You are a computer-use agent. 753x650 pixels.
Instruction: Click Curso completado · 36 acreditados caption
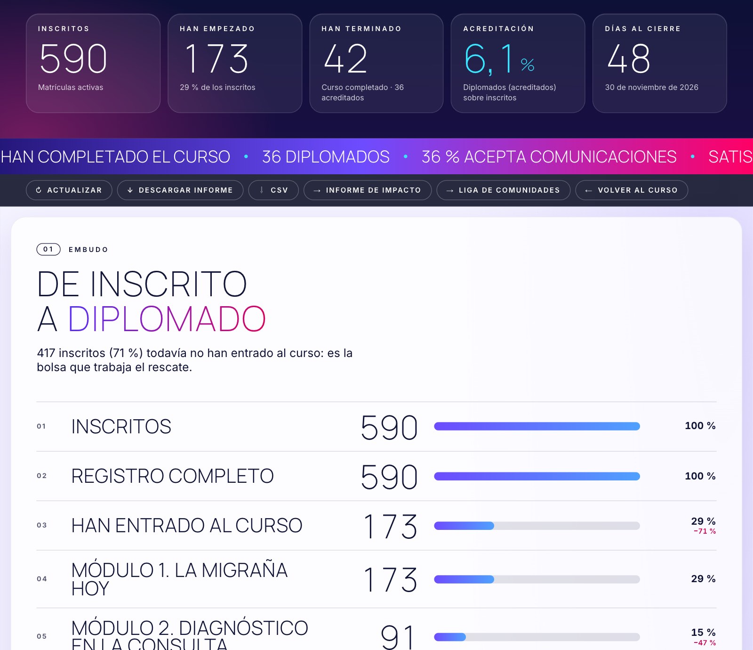[363, 92]
